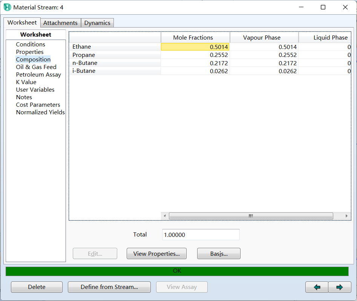Select Composition in the worksheet list
357x301 pixels.
click(x=33, y=60)
